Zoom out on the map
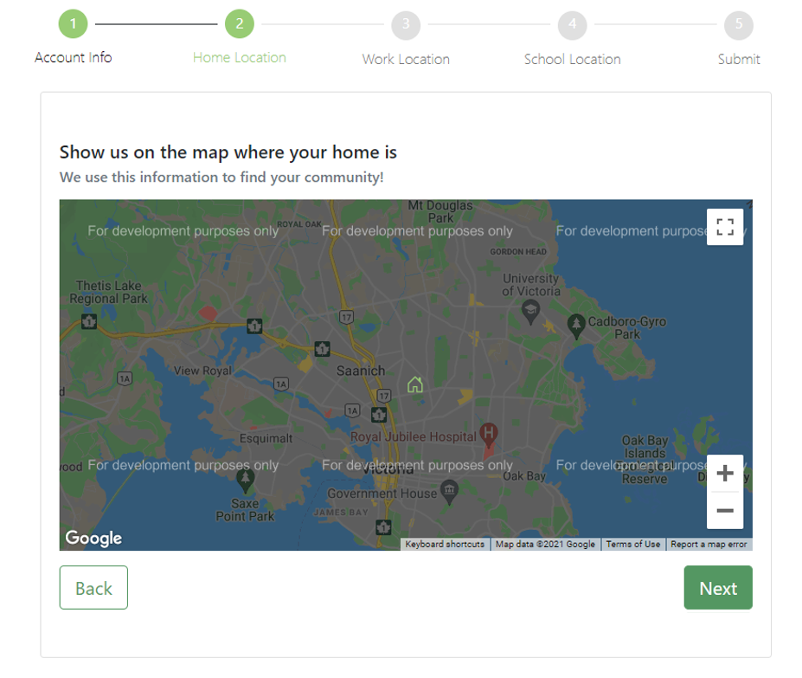This screenshot has height=678, width=802. pyautogui.click(x=725, y=511)
